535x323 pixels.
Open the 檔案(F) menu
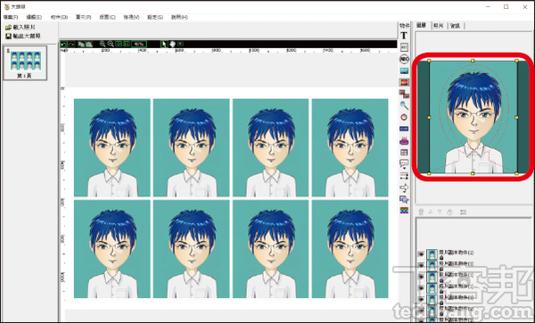point(11,17)
